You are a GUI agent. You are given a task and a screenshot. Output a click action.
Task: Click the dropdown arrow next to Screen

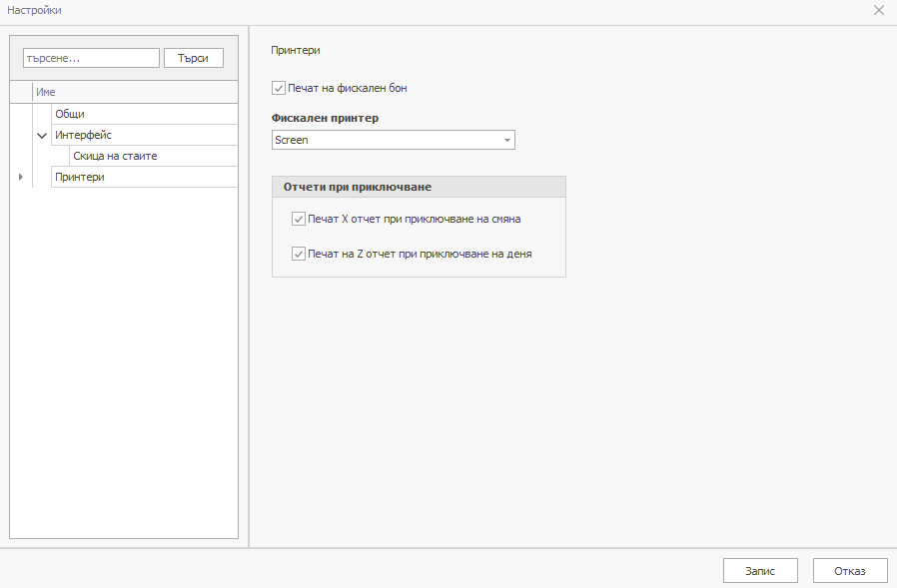(x=505, y=140)
